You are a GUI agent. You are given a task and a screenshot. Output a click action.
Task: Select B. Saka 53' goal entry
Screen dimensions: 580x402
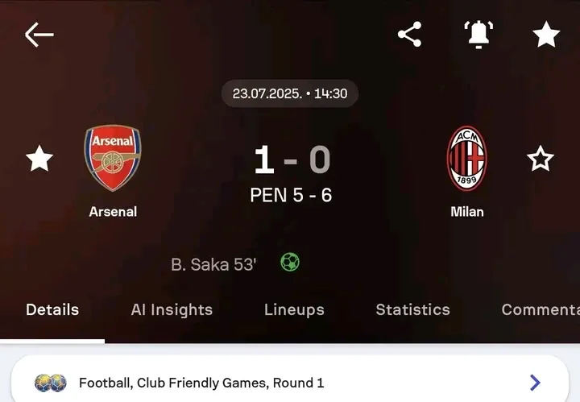(213, 264)
